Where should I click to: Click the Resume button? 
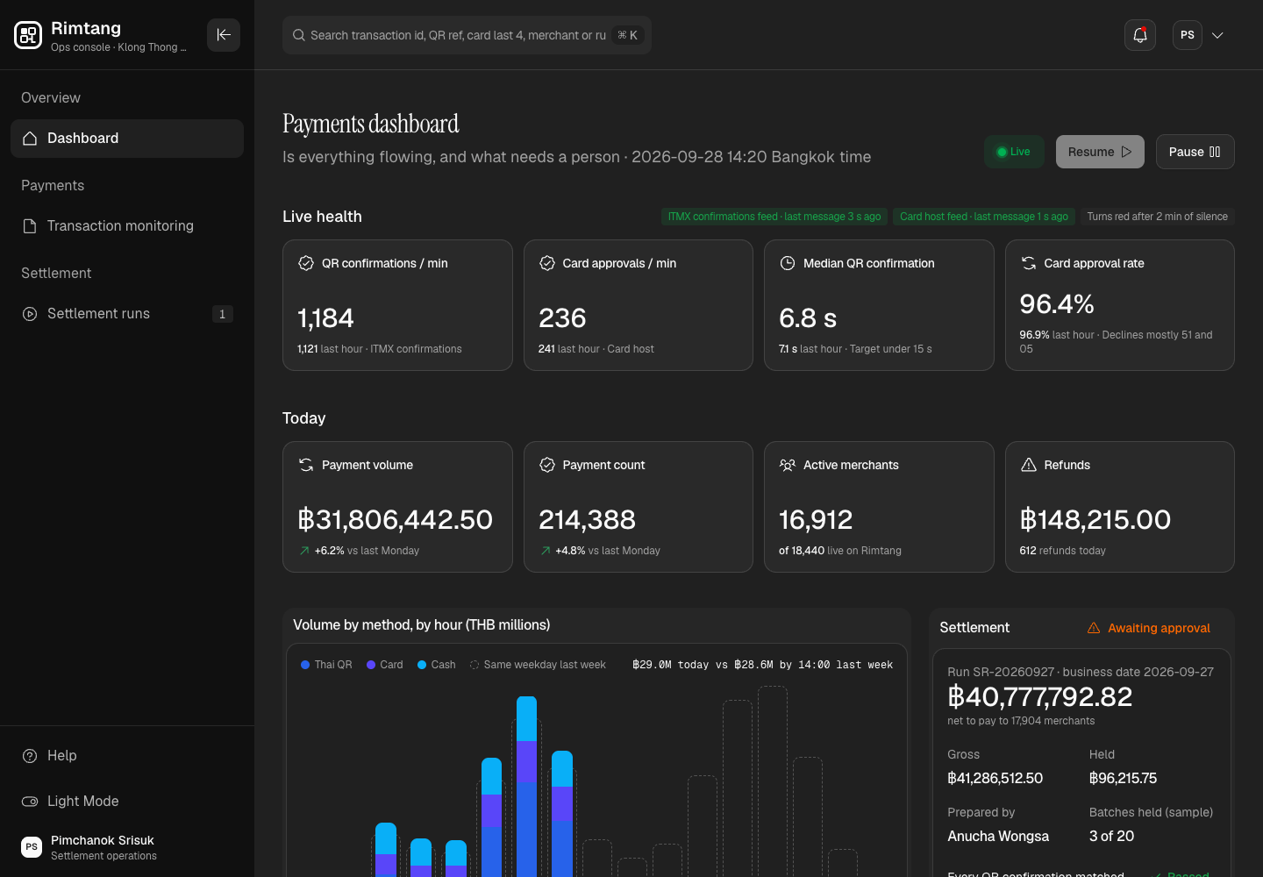coord(1100,152)
